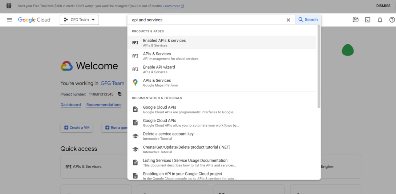This screenshot has width=396, height=194.
Task: Expand the GFG Team project selector
Action: point(79,20)
